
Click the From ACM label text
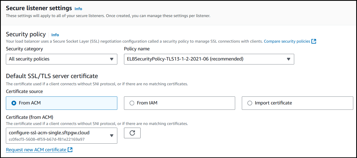click(30, 103)
